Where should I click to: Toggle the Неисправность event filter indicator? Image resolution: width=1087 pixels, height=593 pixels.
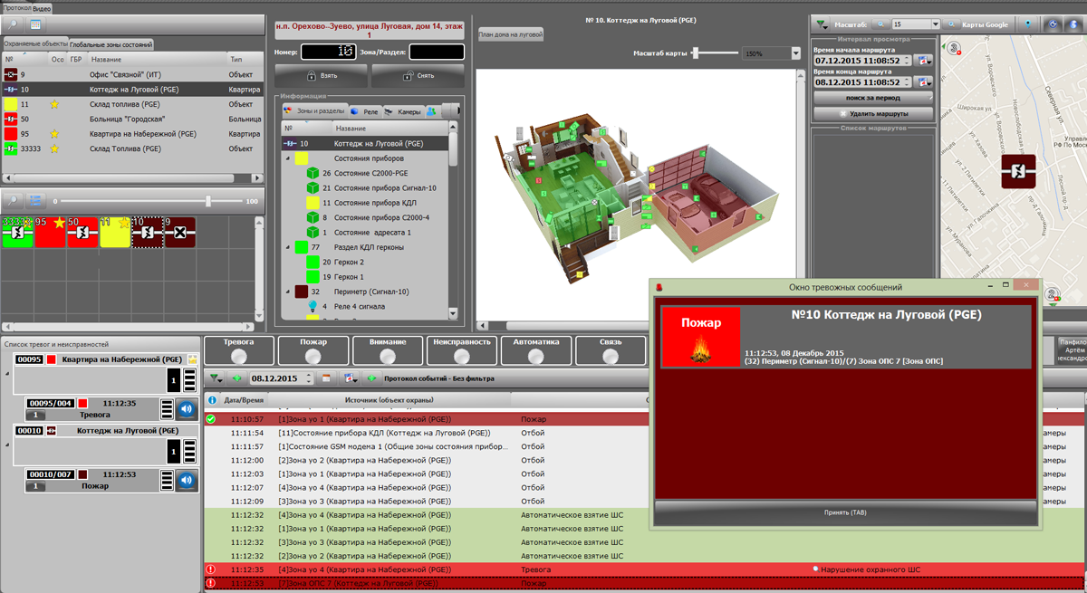click(462, 356)
